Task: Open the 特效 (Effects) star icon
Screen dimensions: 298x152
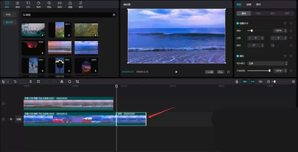Action: [x=49, y=4]
